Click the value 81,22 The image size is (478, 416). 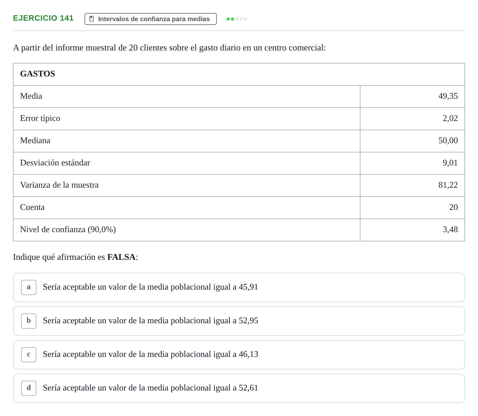click(448, 185)
